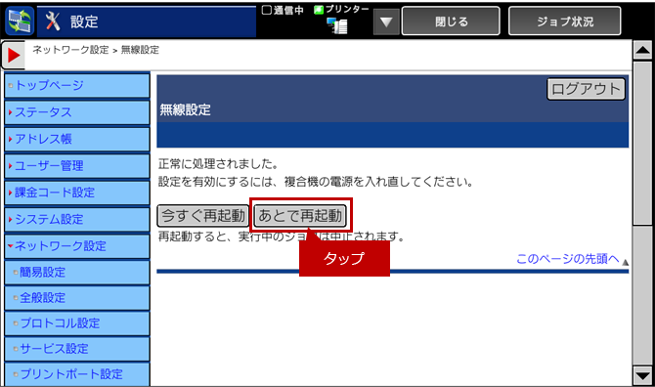Expand ステータス menu
The image size is (655, 387).
coord(77,112)
